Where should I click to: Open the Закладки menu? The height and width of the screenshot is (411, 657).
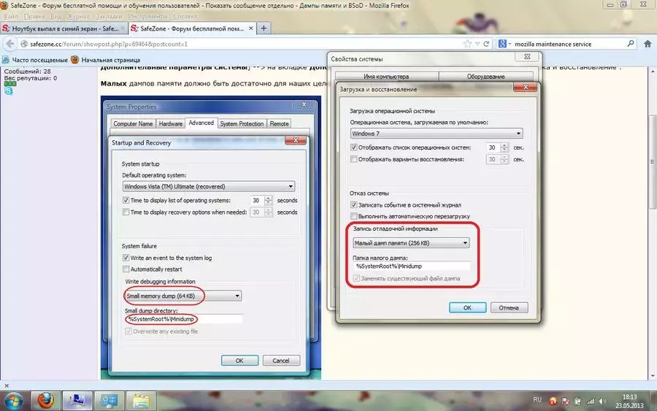[109, 16]
